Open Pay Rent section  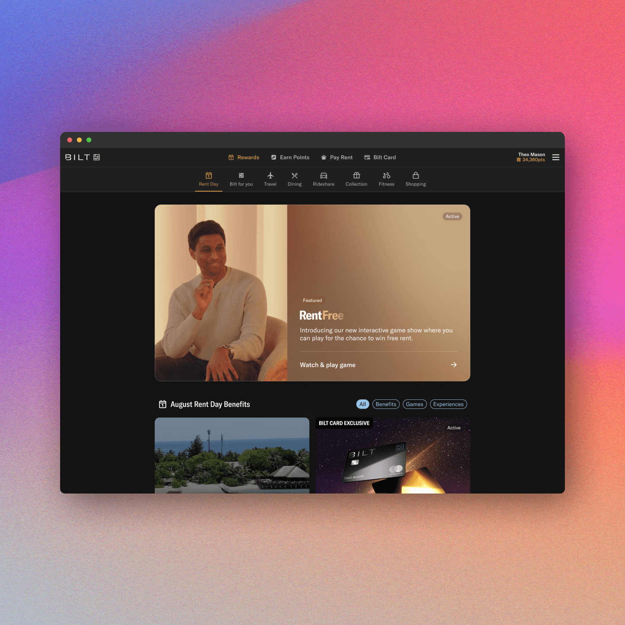(x=337, y=157)
